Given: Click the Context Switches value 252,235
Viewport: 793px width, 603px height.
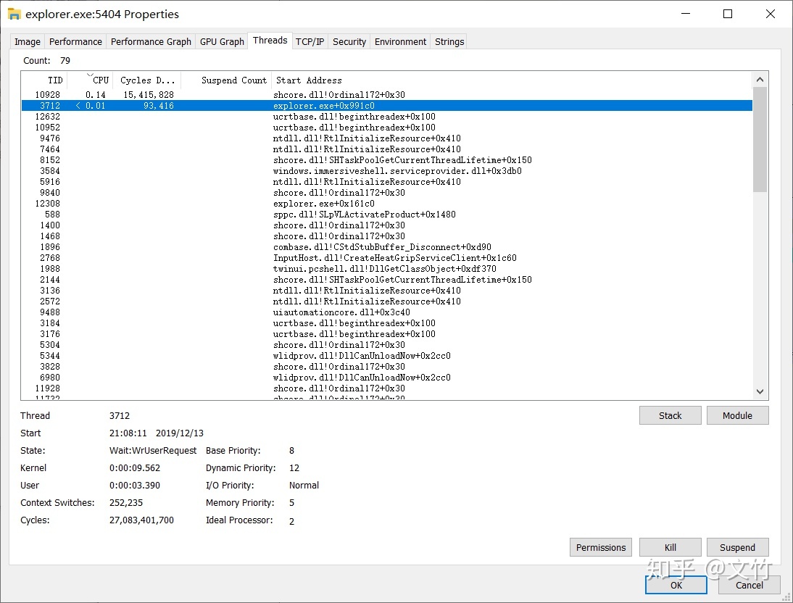Looking at the screenshot, I should point(126,502).
